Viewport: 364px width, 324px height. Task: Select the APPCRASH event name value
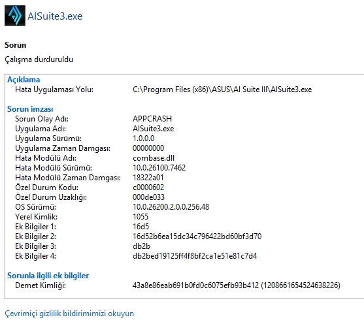[152, 119]
